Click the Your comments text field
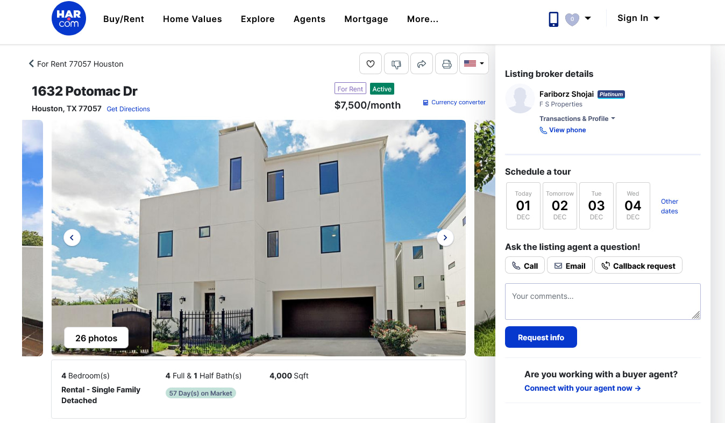The image size is (725, 423). (x=603, y=302)
